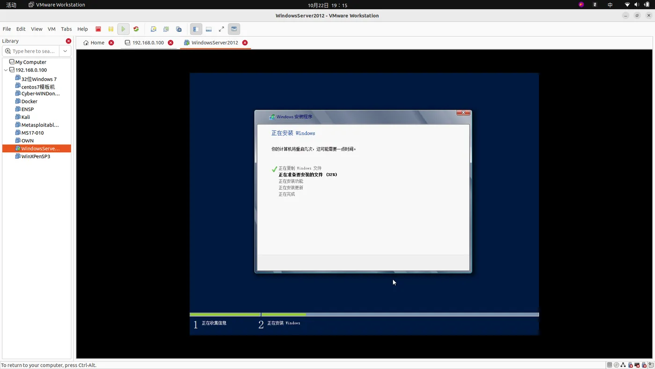This screenshot has width=655, height=369.
Task: Open the Wi-Fi system tray icon
Action: tap(627, 5)
